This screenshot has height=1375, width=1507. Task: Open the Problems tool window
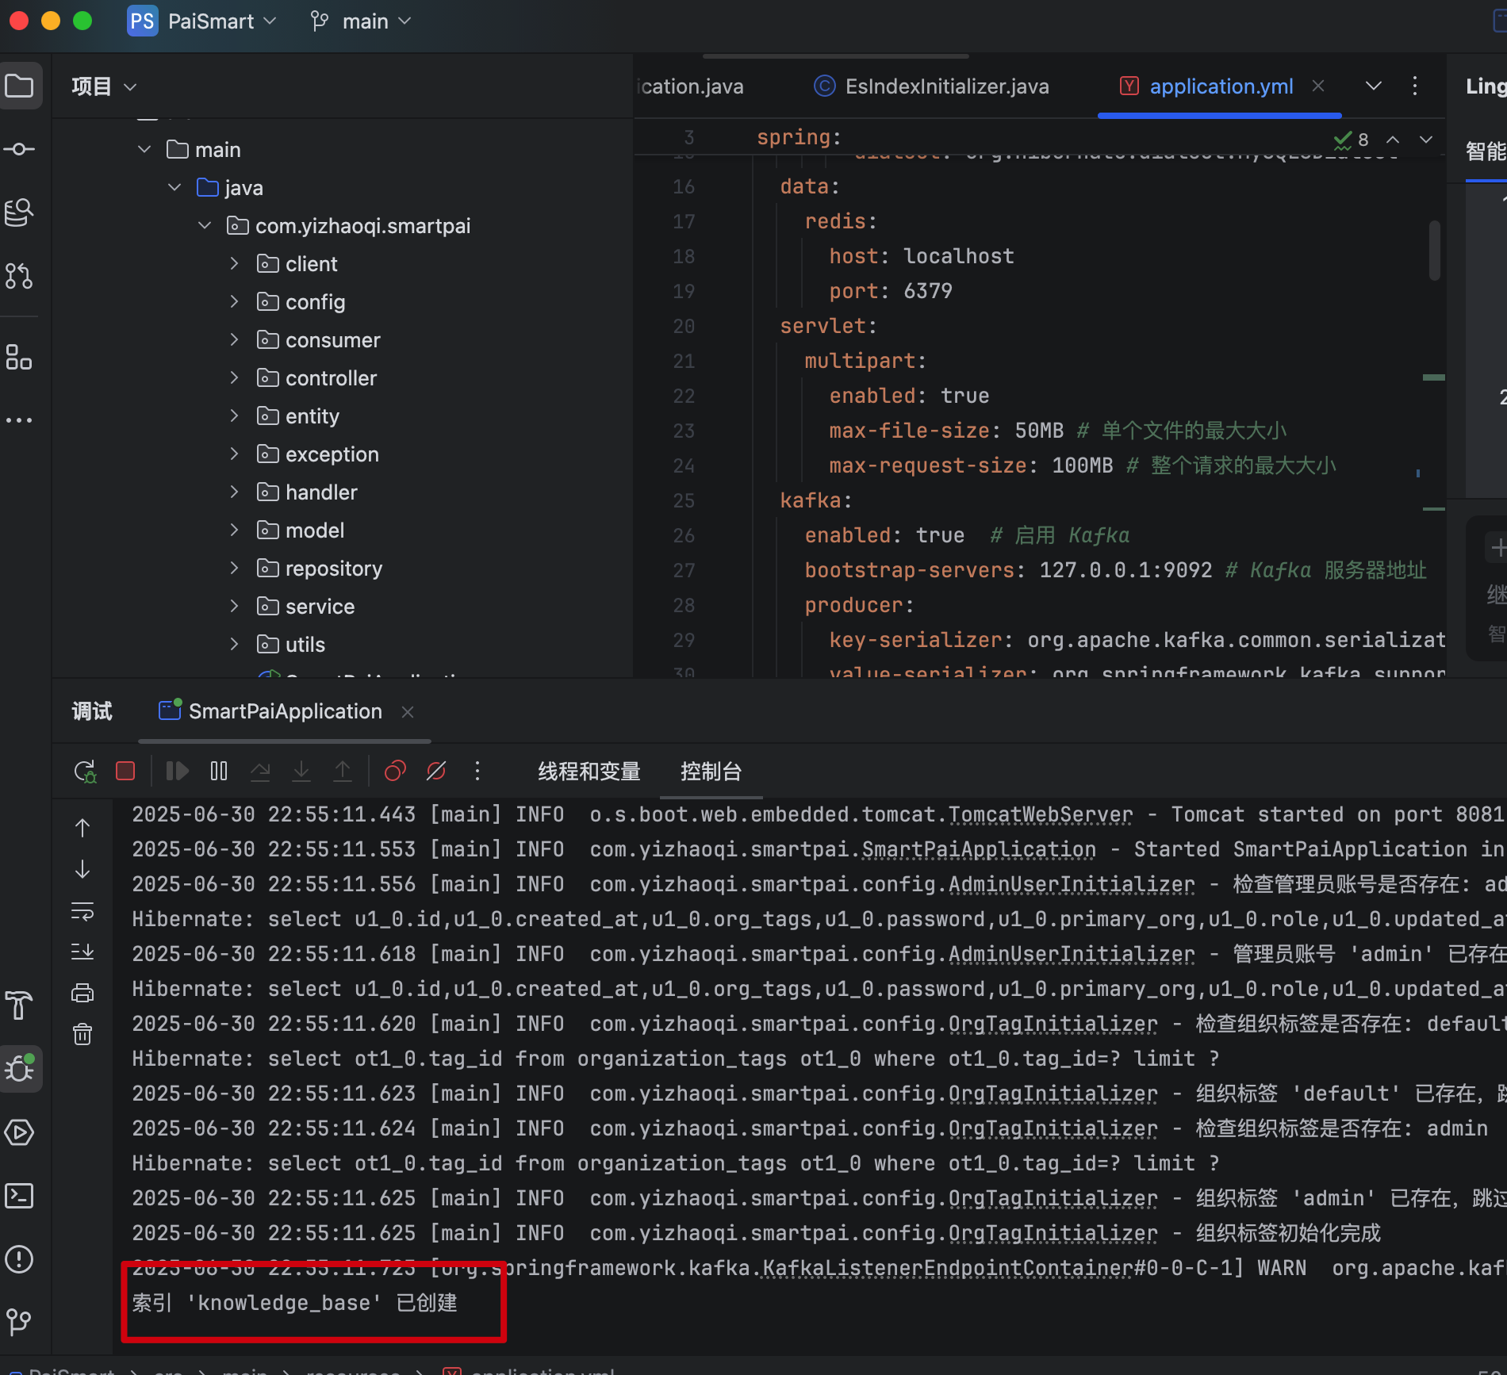pyautogui.click(x=20, y=1258)
